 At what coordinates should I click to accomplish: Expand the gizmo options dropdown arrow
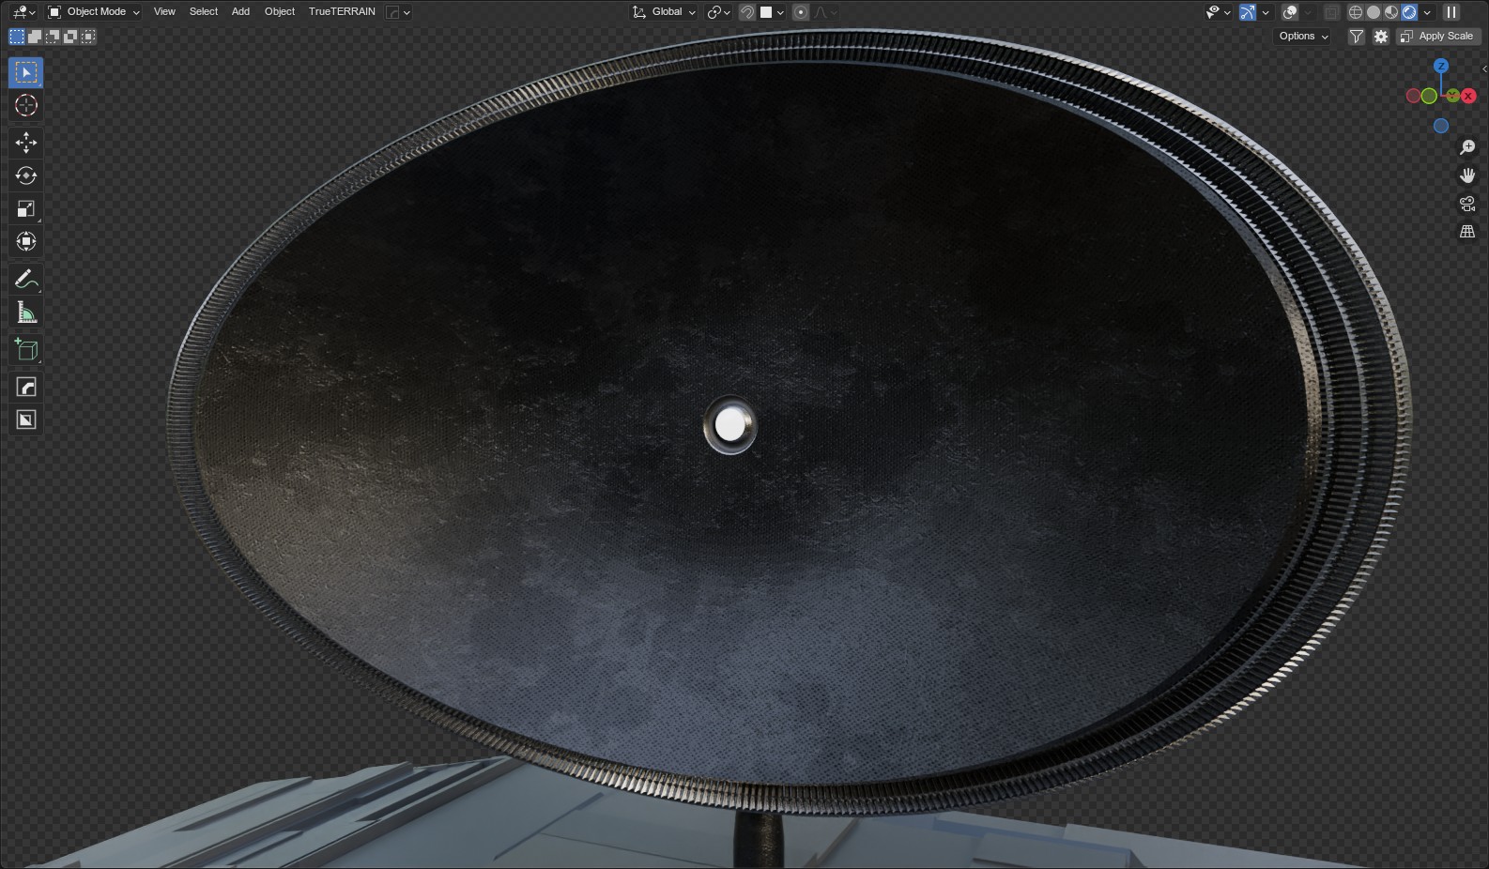coord(1266,12)
